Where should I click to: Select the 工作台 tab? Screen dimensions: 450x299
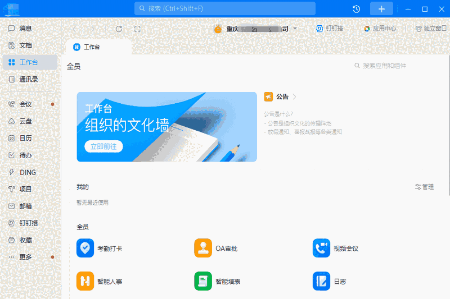point(98,47)
